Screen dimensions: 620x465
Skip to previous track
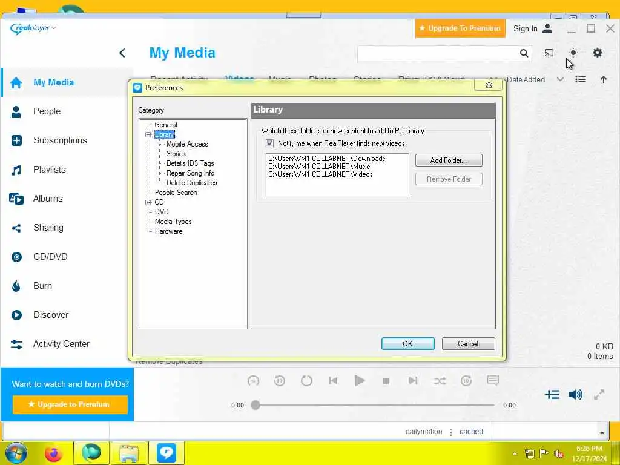pyautogui.click(x=334, y=381)
